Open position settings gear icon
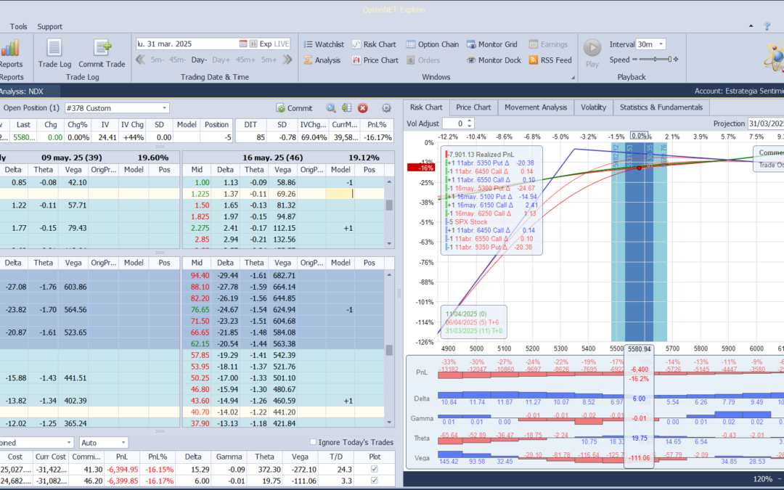The image size is (784, 490). [386, 108]
